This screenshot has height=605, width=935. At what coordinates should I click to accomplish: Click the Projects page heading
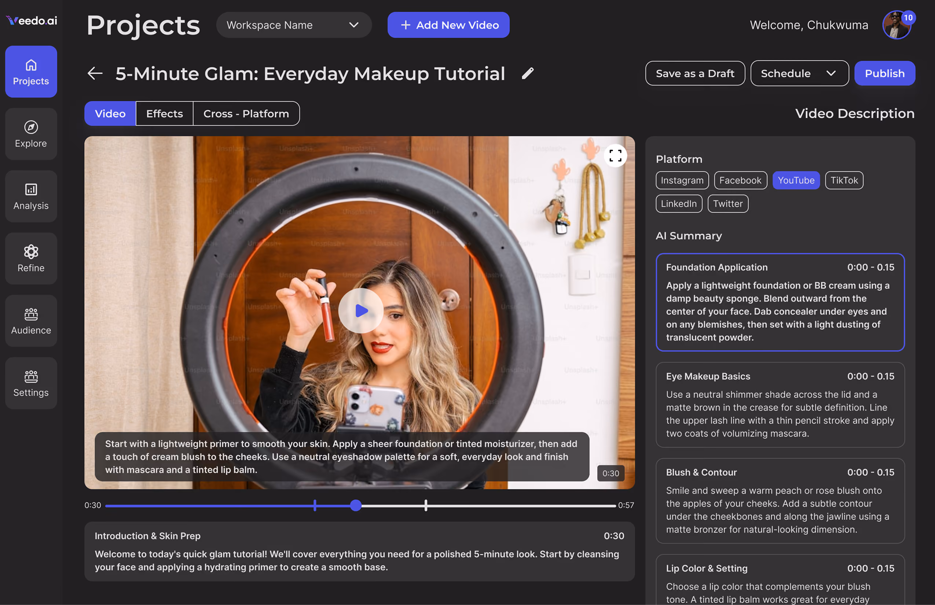143,25
